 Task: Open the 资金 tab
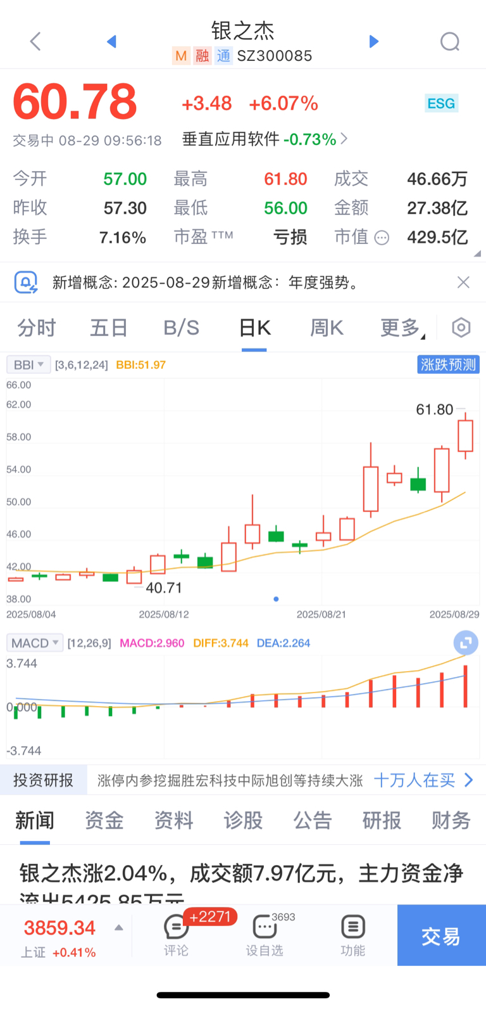point(104,820)
